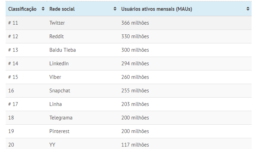Select the Classificação column header
The width and height of the screenshot is (253, 149).
(22, 9)
